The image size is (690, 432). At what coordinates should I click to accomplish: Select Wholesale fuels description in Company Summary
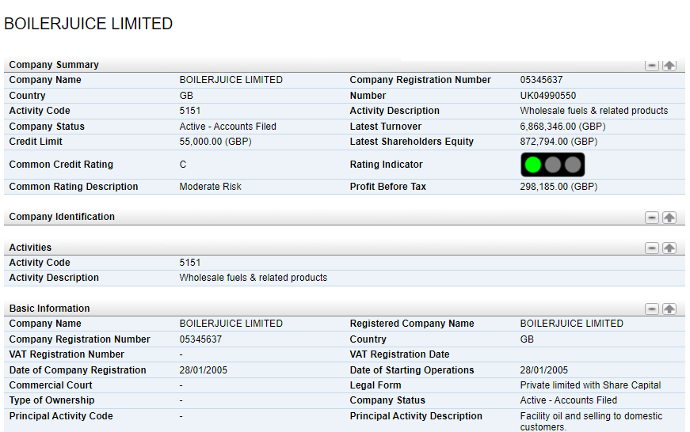click(594, 111)
